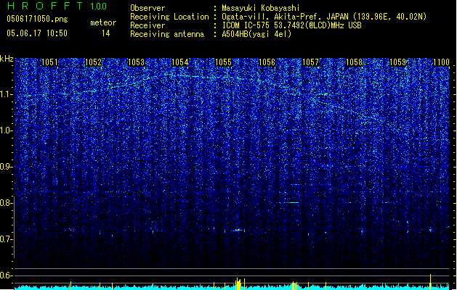The width and height of the screenshot is (457, 290).
Task: Click the 1053 time marker
Action: tap(137, 62)
